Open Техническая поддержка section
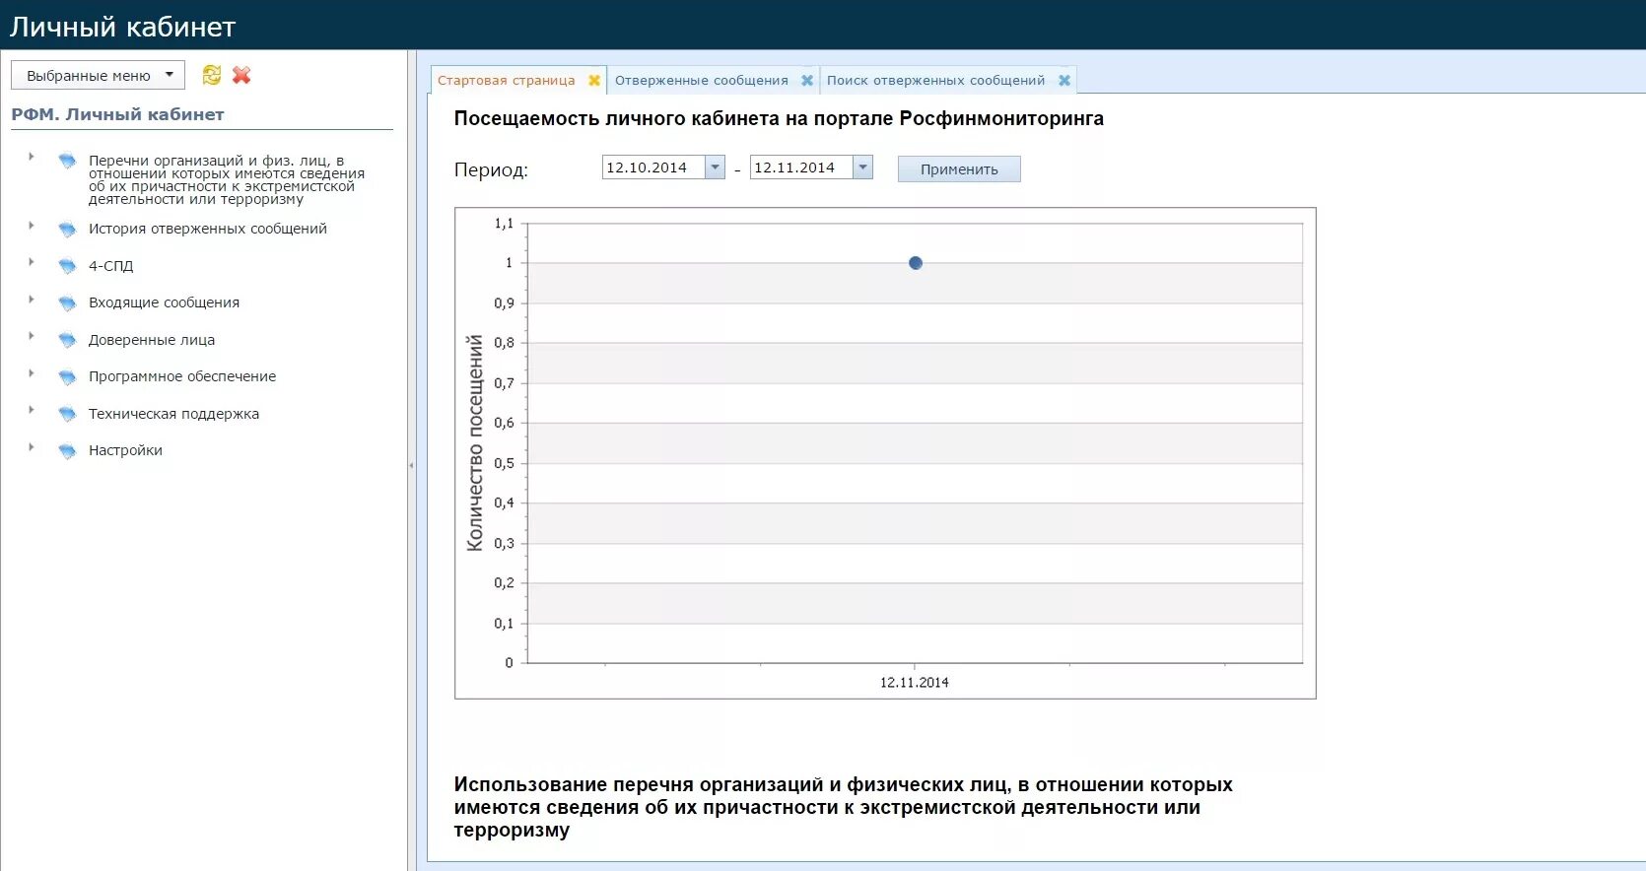Image resolution: width=1646 pixels, height=871 pixels. click(x=173, y=414)
